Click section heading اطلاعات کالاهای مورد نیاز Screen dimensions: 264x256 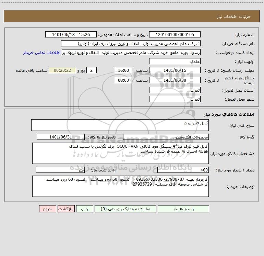[x=229, y=114]
